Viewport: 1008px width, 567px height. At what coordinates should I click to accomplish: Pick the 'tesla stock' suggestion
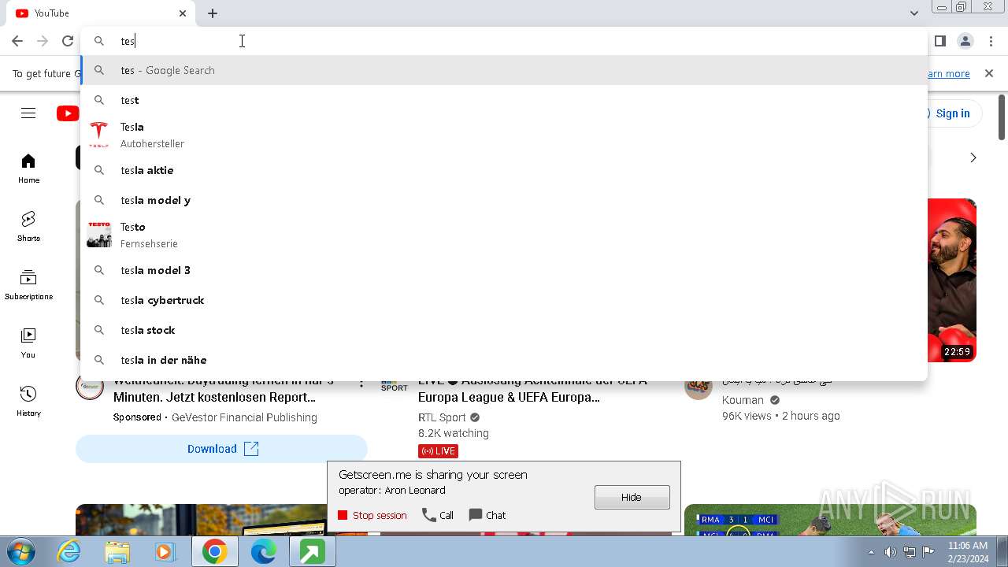504,330
